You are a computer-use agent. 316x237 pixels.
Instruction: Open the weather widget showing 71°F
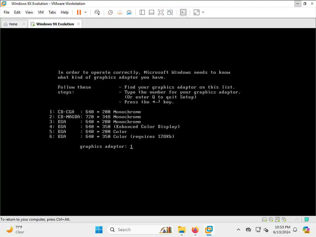[15, 230]
